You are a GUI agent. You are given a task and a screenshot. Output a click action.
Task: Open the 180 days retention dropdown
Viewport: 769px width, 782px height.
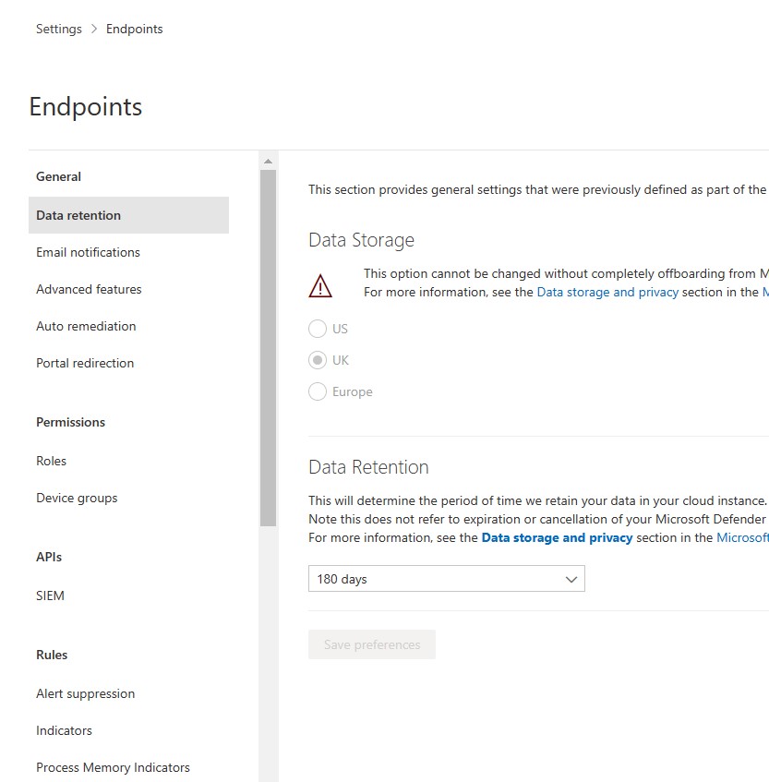446,579
